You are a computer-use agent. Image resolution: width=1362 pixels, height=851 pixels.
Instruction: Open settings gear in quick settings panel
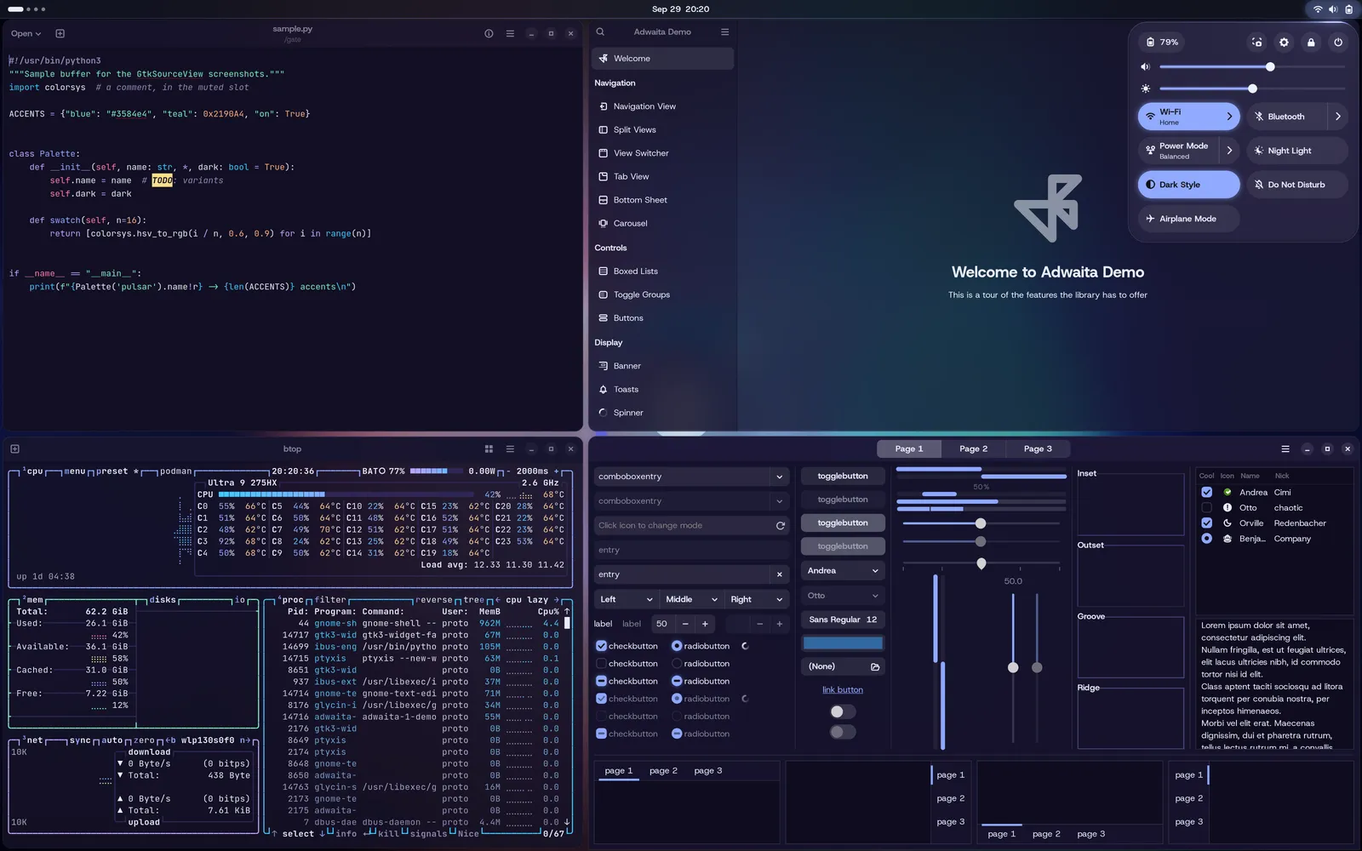pos(1284,42)
